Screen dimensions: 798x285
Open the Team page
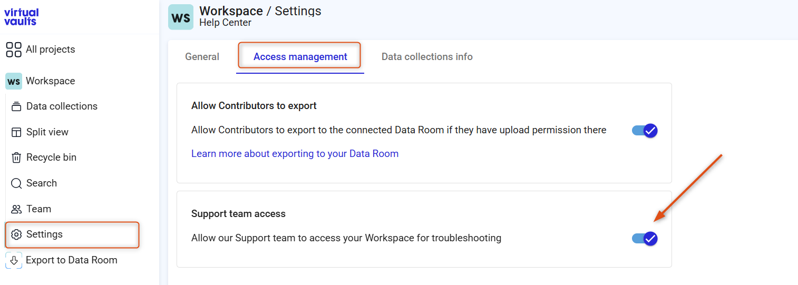[39, 209]
